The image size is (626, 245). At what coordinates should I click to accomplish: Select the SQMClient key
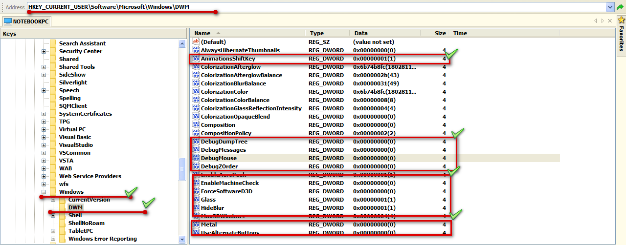[x=73, y=106]
